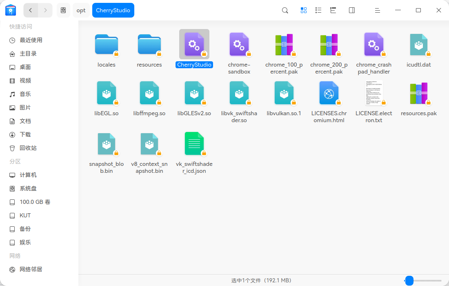Go back to previous folder
The image size is (449, 286).
(x=31, y=10)
